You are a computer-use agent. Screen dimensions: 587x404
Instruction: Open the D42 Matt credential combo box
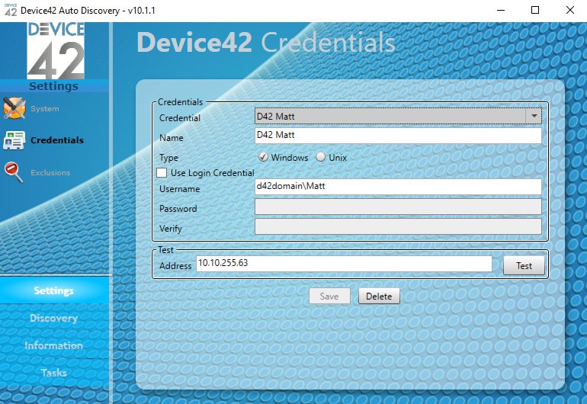pyautogui.click(x=398, y=116)
